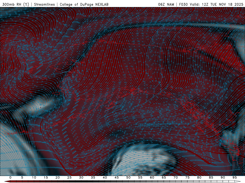
Task: Click the '90' colorbar value label
Action: (x=223, y=178)
